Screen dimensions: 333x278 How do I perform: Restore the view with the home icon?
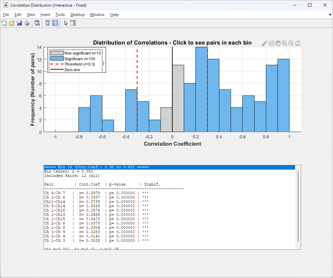298,43
